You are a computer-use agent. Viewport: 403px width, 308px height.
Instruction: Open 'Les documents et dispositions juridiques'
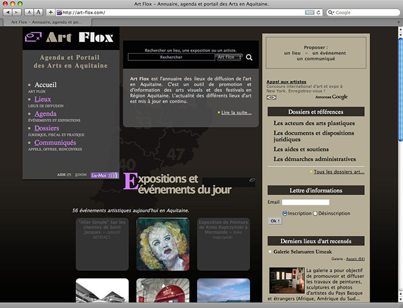(314, 136)
